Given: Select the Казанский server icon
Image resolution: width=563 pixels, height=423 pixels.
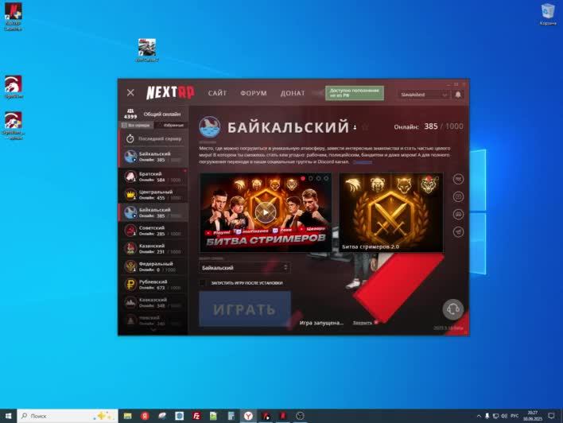Looking at the screenshot, I should click(x=130, y=248).
